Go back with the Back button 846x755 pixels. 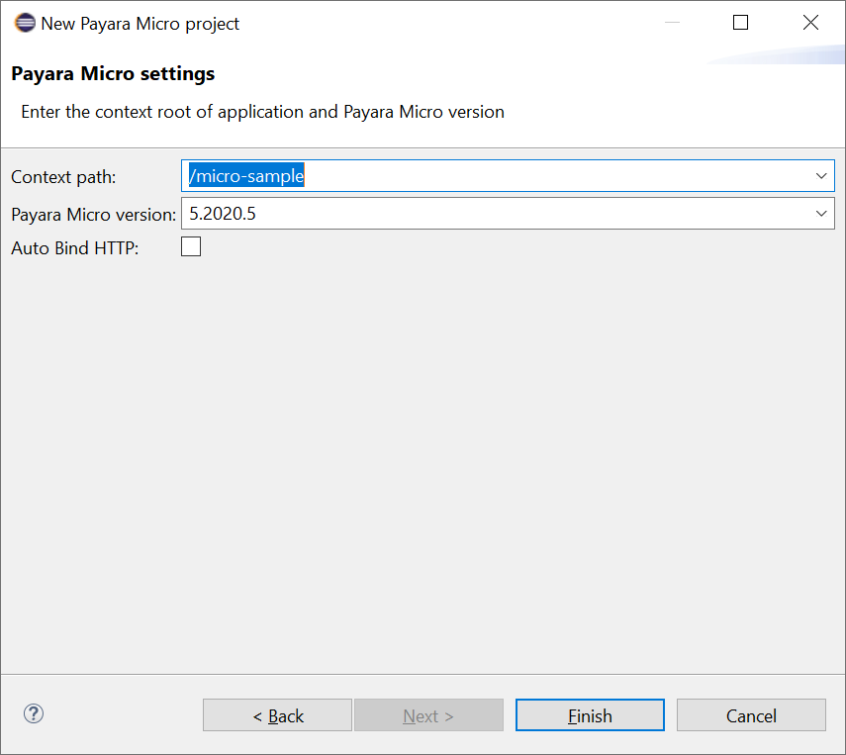(x=277, y=715)
